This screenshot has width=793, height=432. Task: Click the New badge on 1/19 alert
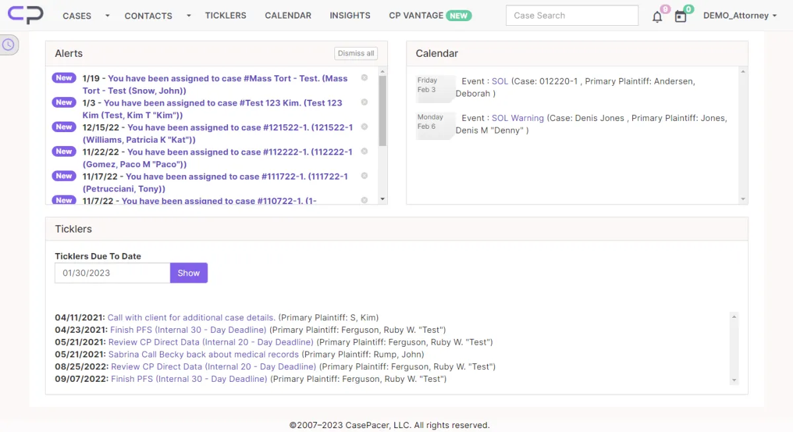click(x=64, y=78)
